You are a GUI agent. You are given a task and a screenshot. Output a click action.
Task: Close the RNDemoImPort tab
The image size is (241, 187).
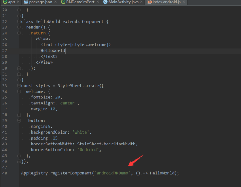tap(97, 2)
